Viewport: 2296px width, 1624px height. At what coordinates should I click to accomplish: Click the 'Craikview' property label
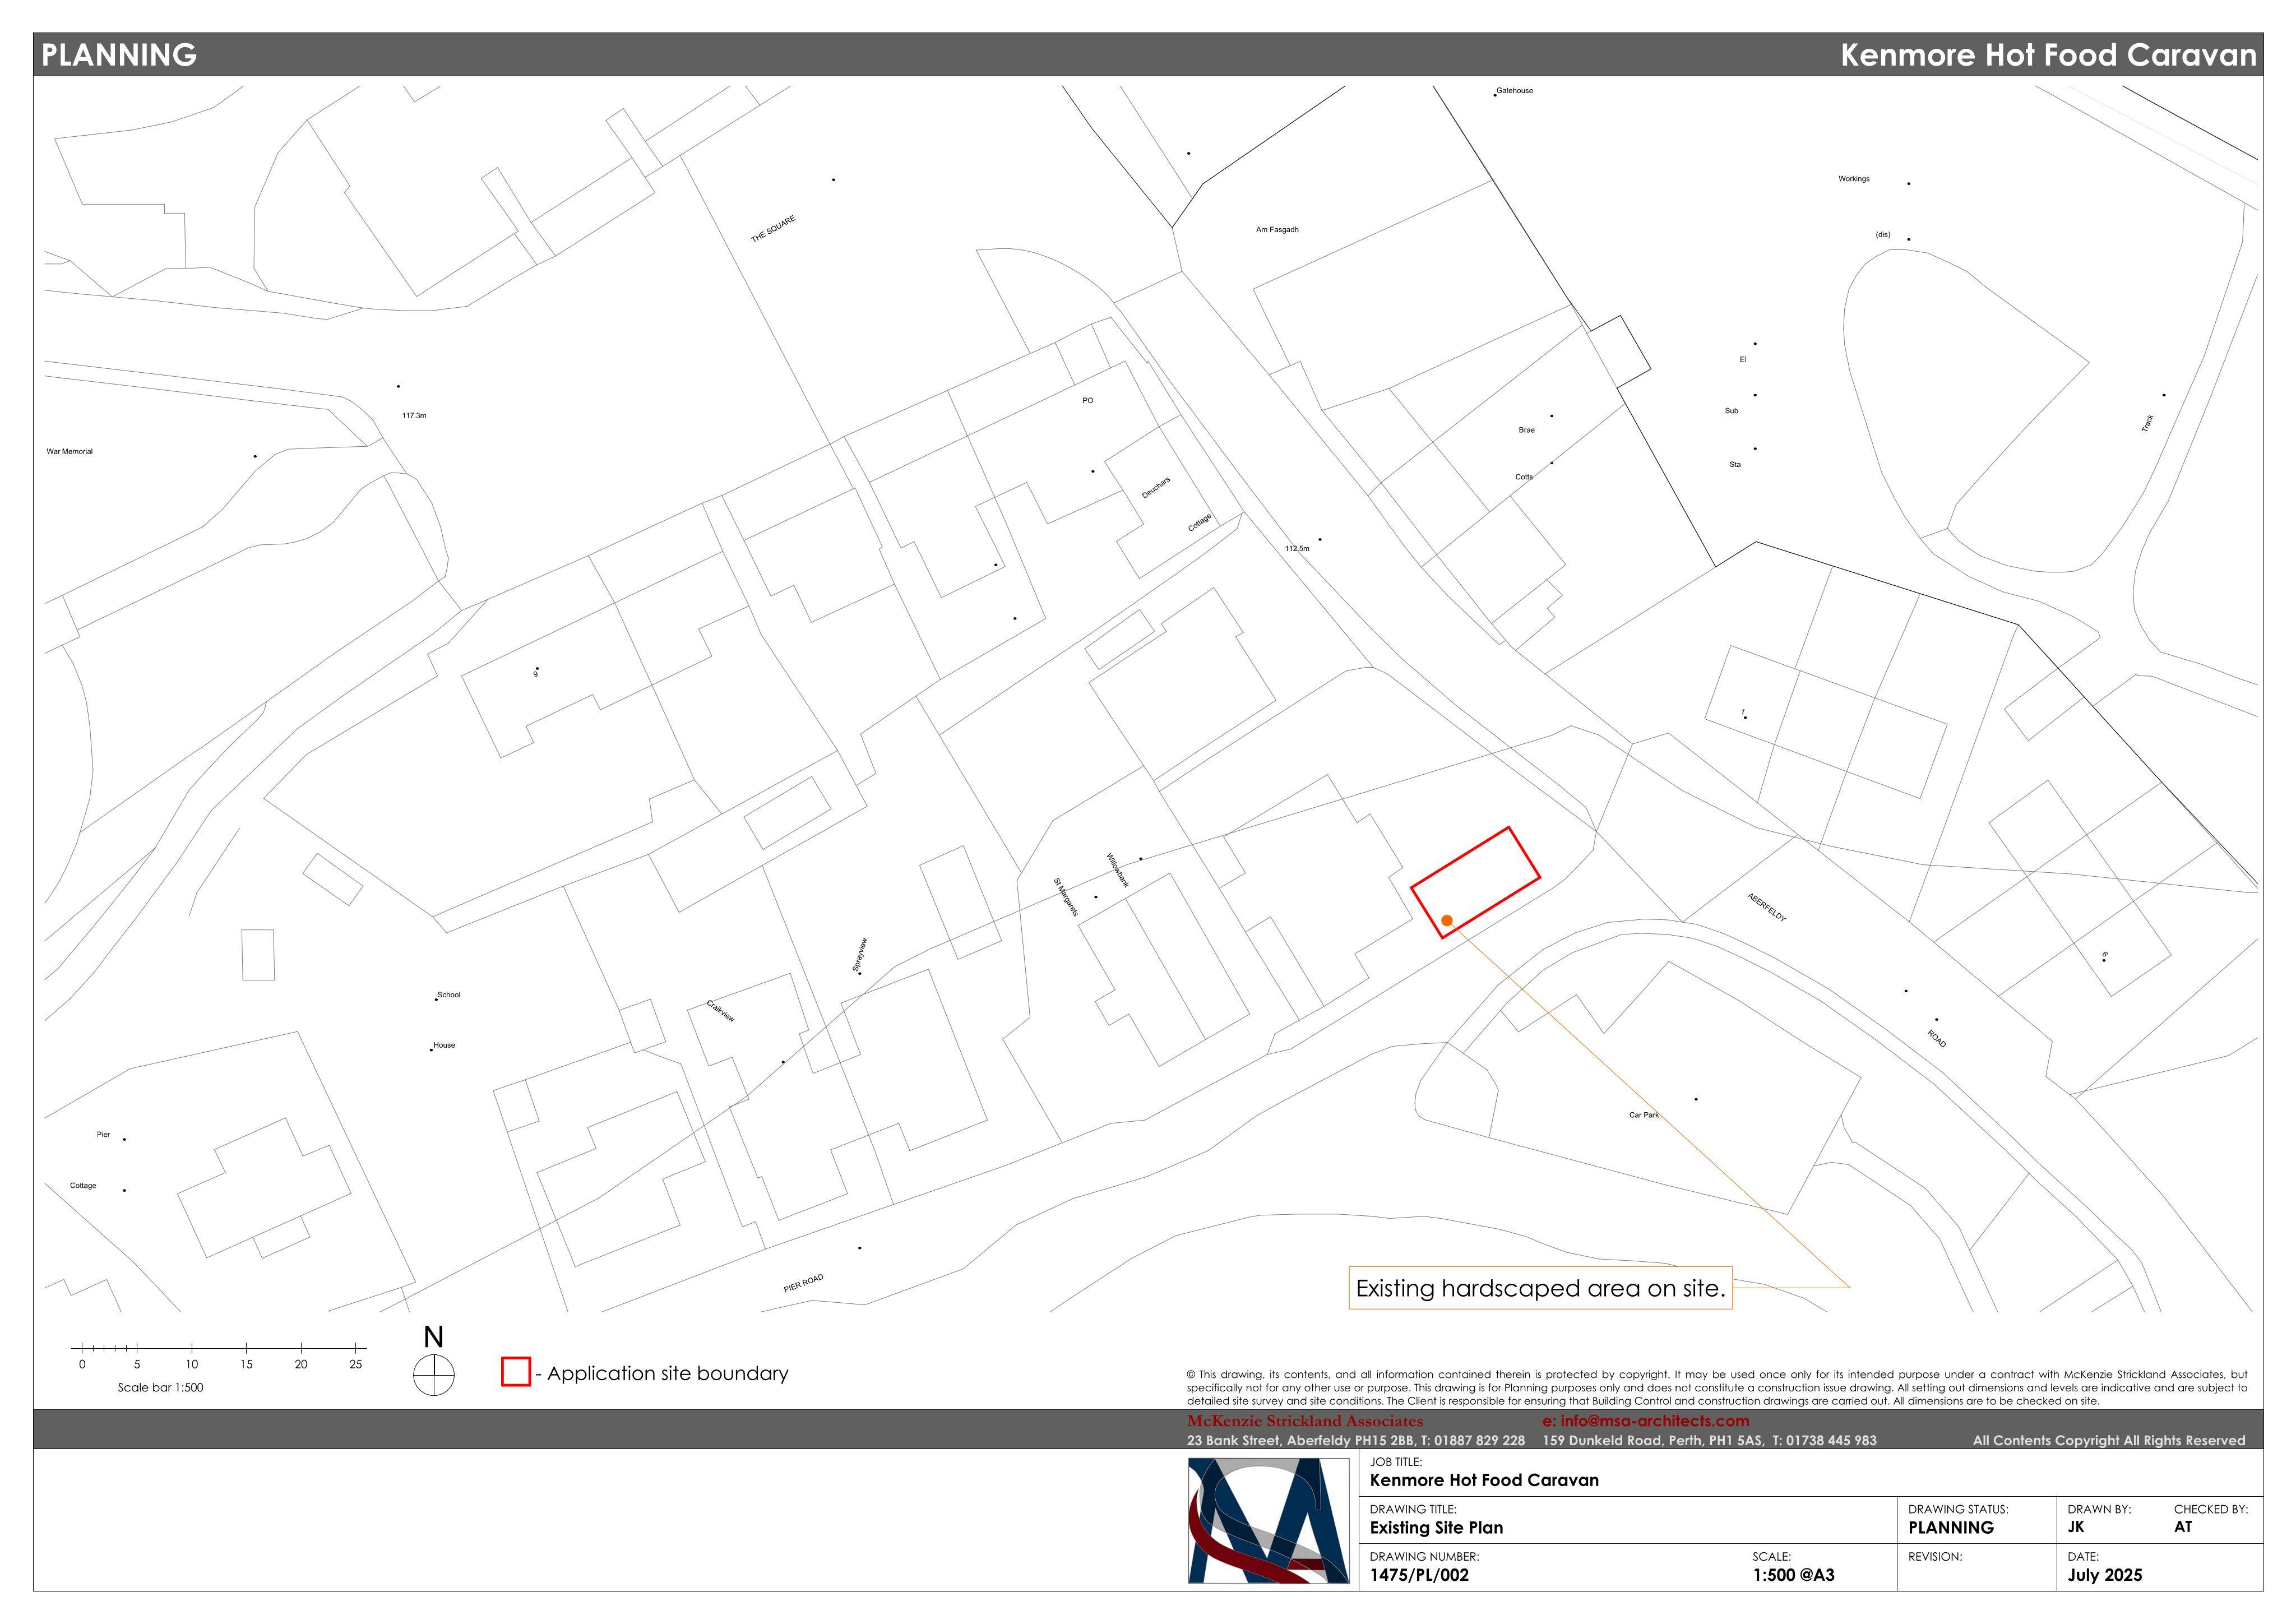(720, 1011)
